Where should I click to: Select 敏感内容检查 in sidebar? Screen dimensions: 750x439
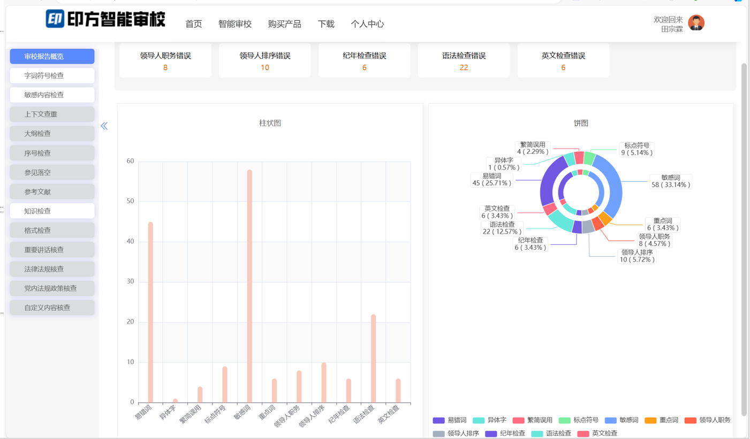pyautogui.click(x=52, y=95)
